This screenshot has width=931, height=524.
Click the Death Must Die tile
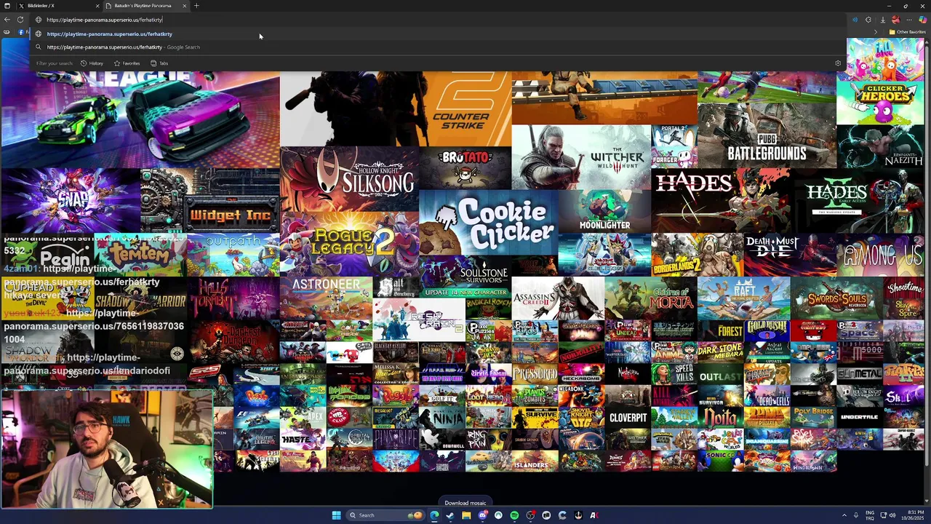(x=791, y=255)
